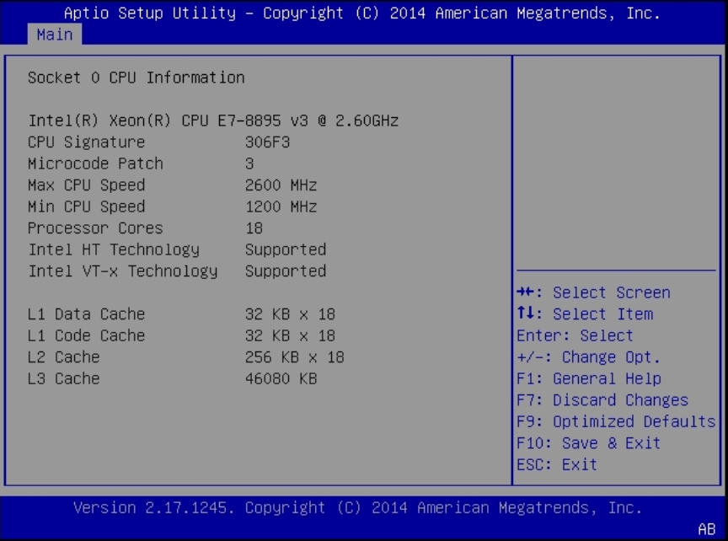The image size is (728, 541).
Task: Click the L1 Code Cache 32 KB x 18 value
Action: point(290,335)
